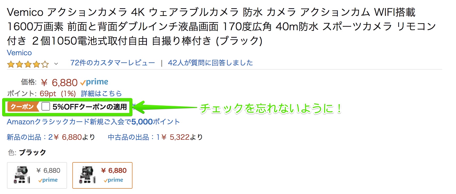
Task: Click the camera thumbnail in the first variant
Action: 22,175
